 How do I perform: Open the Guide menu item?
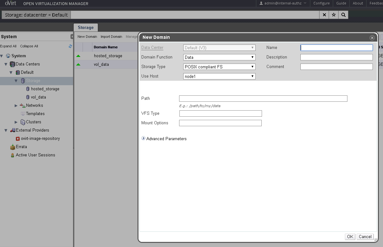coord(341,3)
